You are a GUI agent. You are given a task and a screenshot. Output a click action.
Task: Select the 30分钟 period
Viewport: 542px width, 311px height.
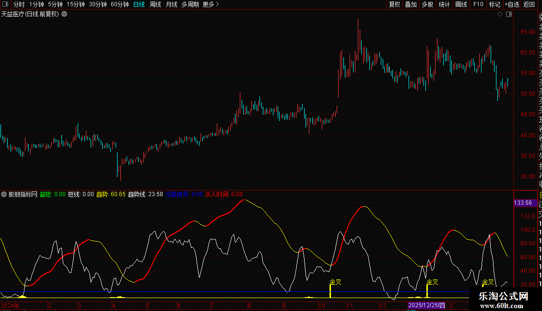(x=98, y=4)
